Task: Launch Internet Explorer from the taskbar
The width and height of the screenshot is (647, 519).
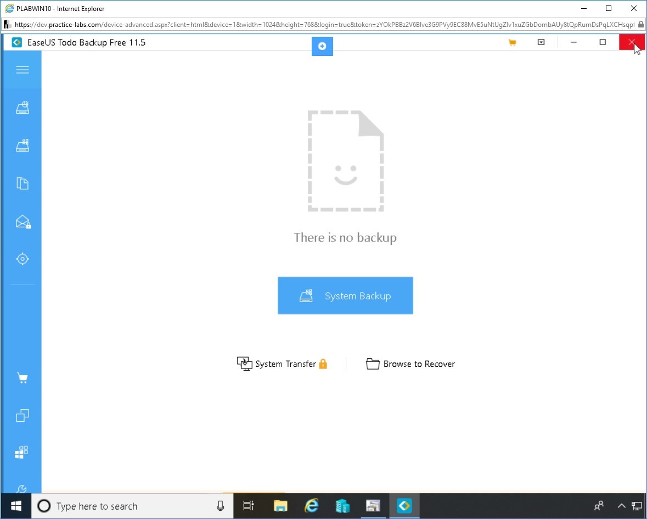Action: (312, 506)
